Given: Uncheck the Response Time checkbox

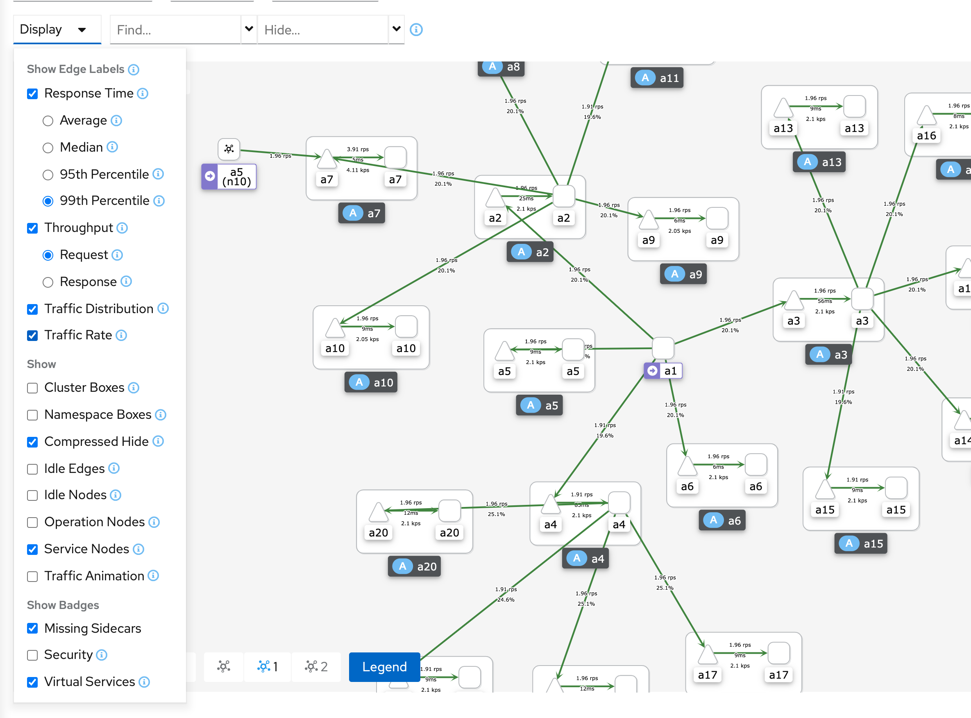Looking at the screenshot, I should pyautogui.click(x=33, y=94).
